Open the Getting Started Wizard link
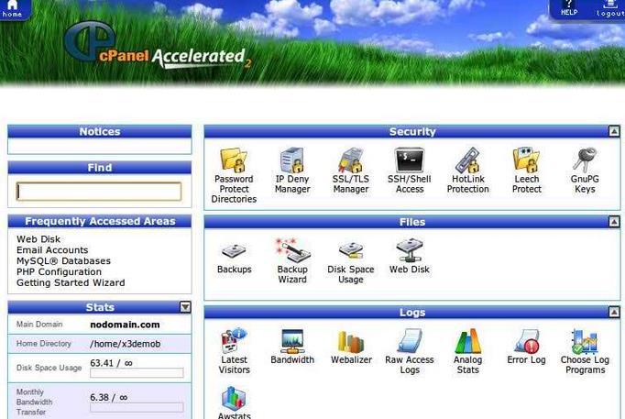The image size is (625, 419). click(71, 282)
